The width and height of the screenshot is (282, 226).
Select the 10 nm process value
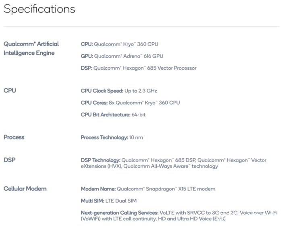click(136, 137)
